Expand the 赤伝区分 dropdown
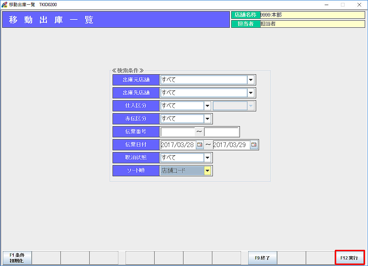 [x=207, y=119]
